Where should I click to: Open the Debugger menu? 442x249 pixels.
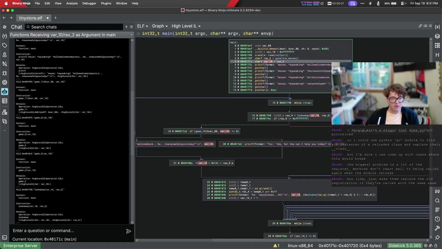click(89, 3)
